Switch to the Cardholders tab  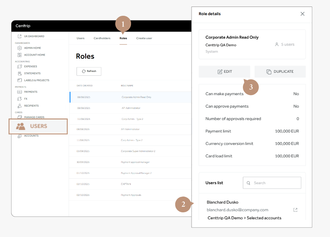pyautogui.click(x=102, y=38)
